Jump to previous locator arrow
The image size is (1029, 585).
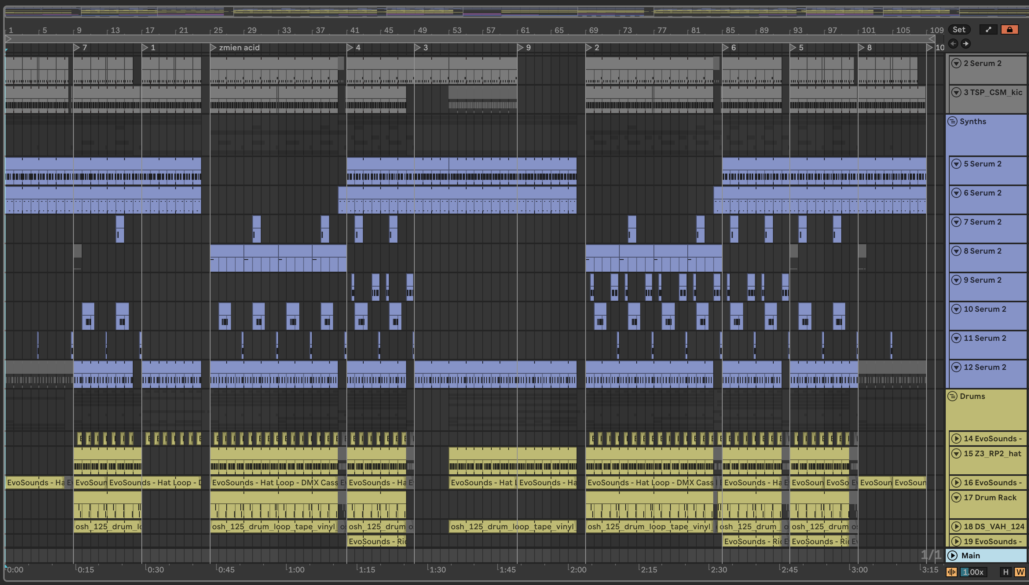pos(953,44)
